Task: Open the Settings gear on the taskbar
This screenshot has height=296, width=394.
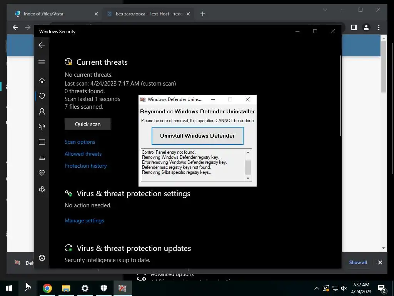Action: click(x=85, y=288)
